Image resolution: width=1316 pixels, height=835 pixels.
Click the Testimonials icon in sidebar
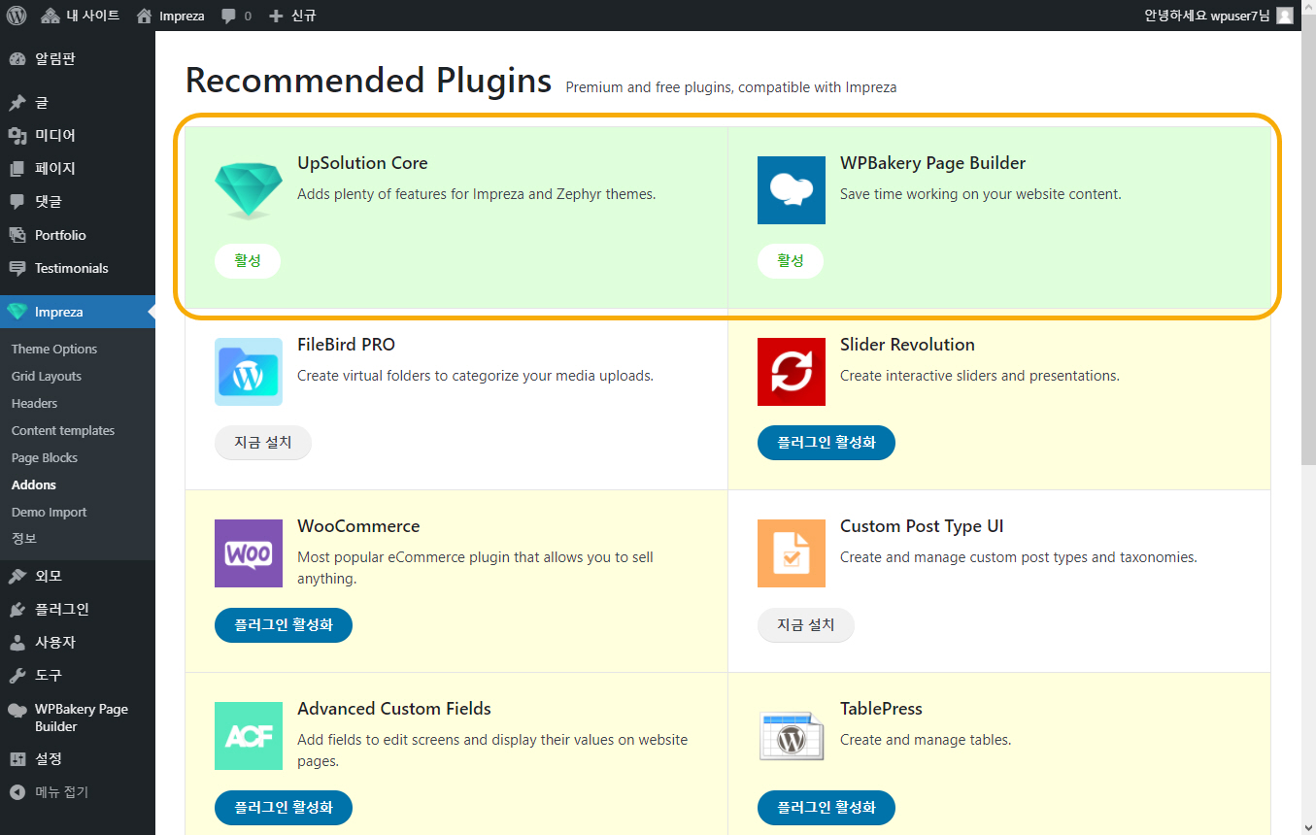coord(17,268)
